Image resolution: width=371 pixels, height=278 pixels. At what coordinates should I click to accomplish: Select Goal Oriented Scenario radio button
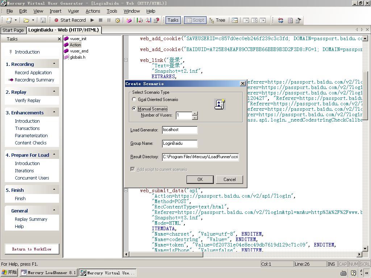tap(134, 99)
